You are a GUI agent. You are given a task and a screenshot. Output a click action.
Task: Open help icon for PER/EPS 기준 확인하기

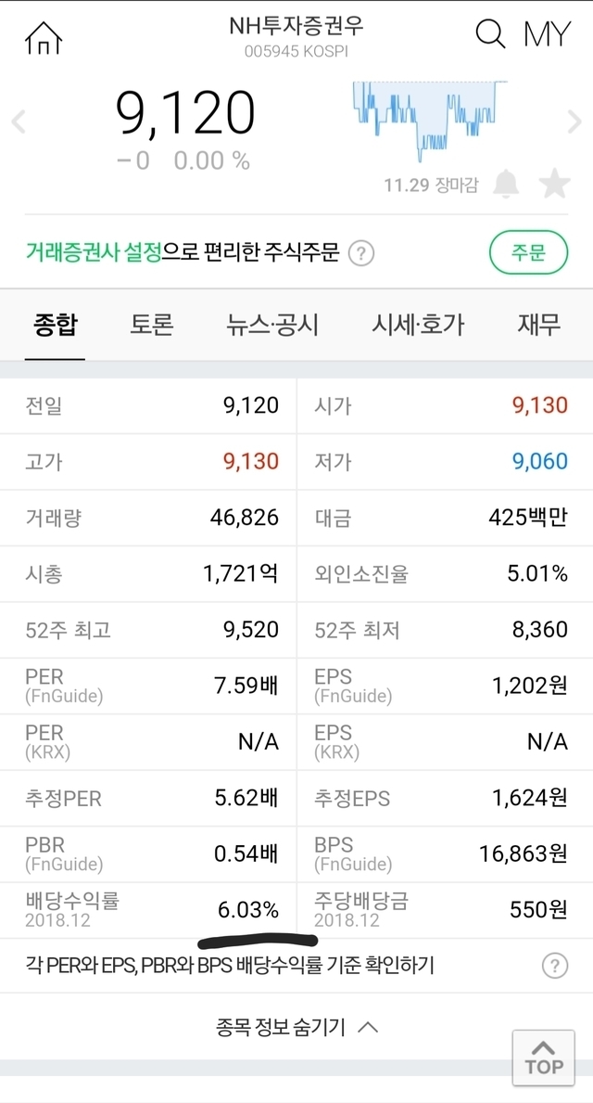(554, 967)
